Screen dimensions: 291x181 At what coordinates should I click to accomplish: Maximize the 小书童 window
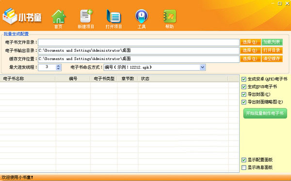tap(280, 3)
